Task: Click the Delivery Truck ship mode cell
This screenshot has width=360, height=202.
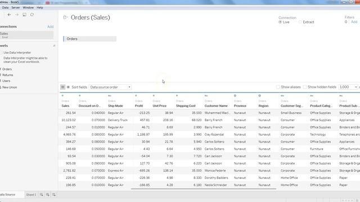Action: tap(118, 120)
